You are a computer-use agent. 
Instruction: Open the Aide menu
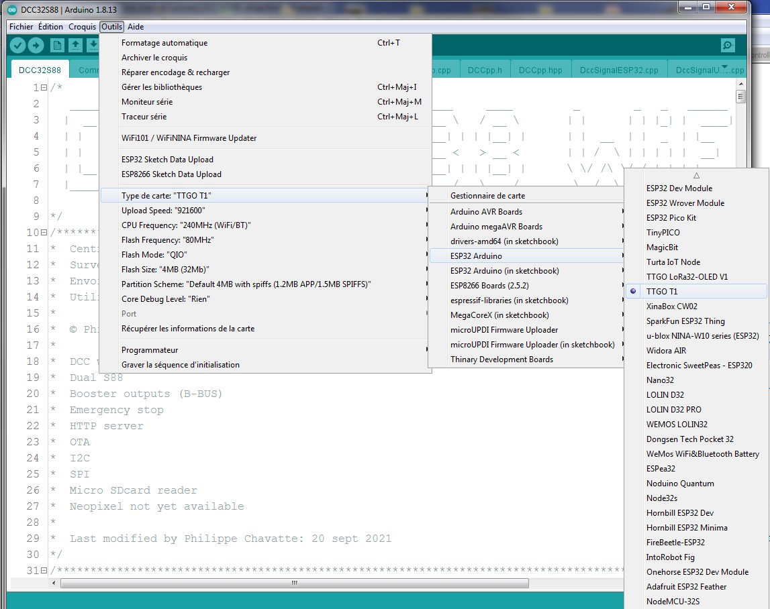point(136,27)
